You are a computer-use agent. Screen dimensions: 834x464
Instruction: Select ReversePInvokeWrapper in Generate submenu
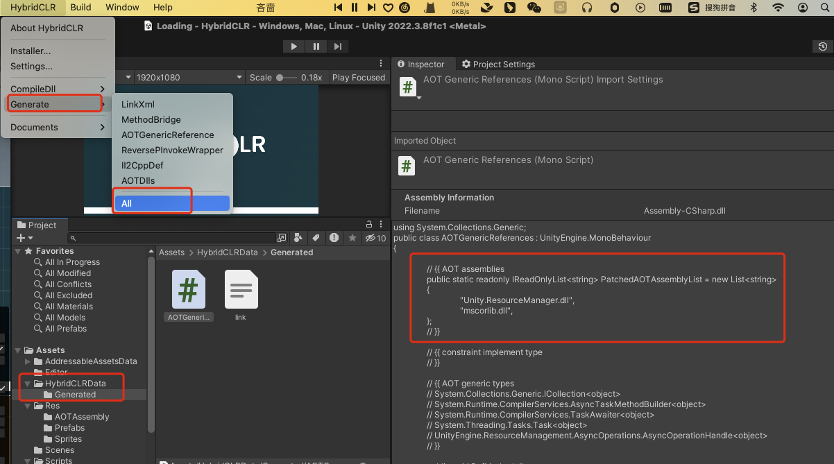coord(172,150)
